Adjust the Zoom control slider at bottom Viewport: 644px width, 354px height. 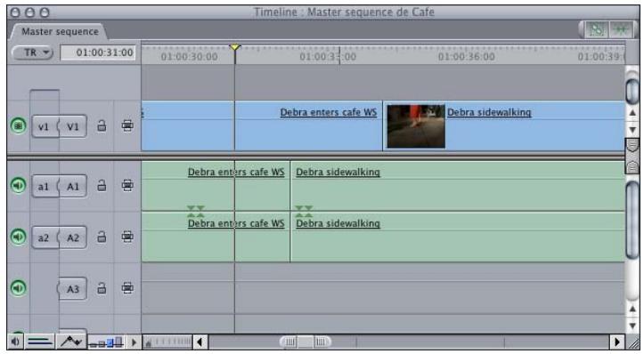point(168,342)
